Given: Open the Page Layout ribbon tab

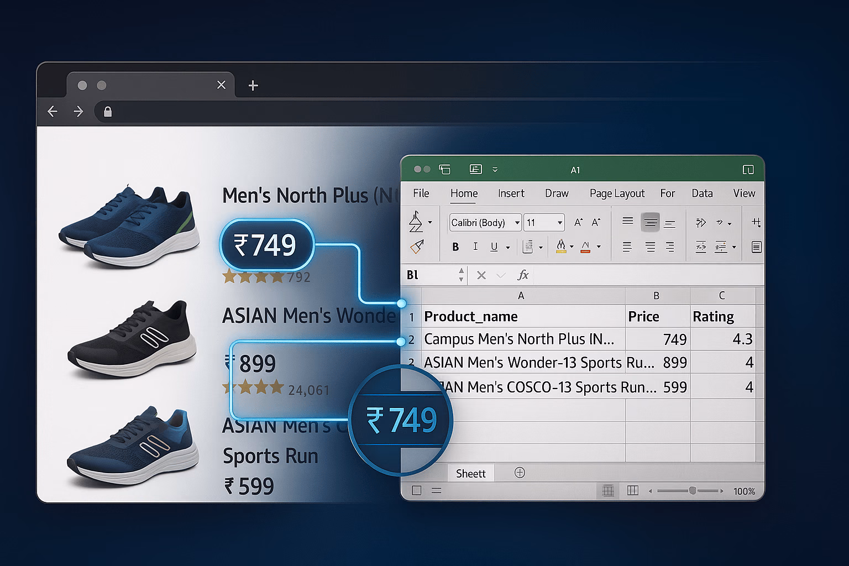Looking at the screenshot, I should point(617,193).
